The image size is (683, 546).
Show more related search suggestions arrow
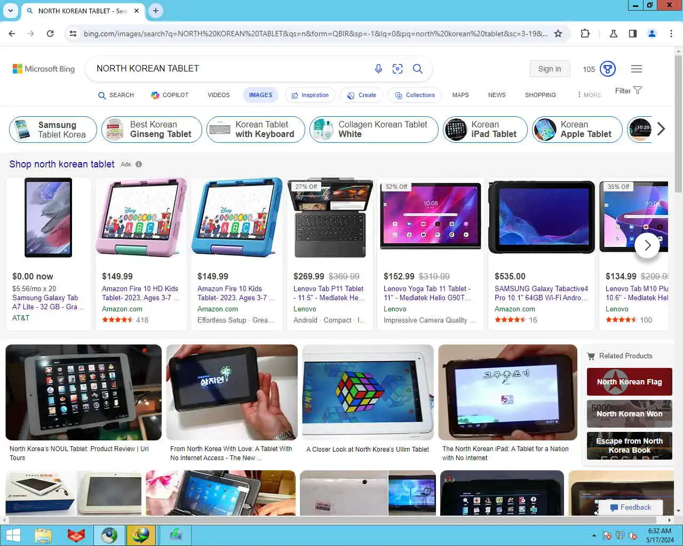tap(661, 129)
